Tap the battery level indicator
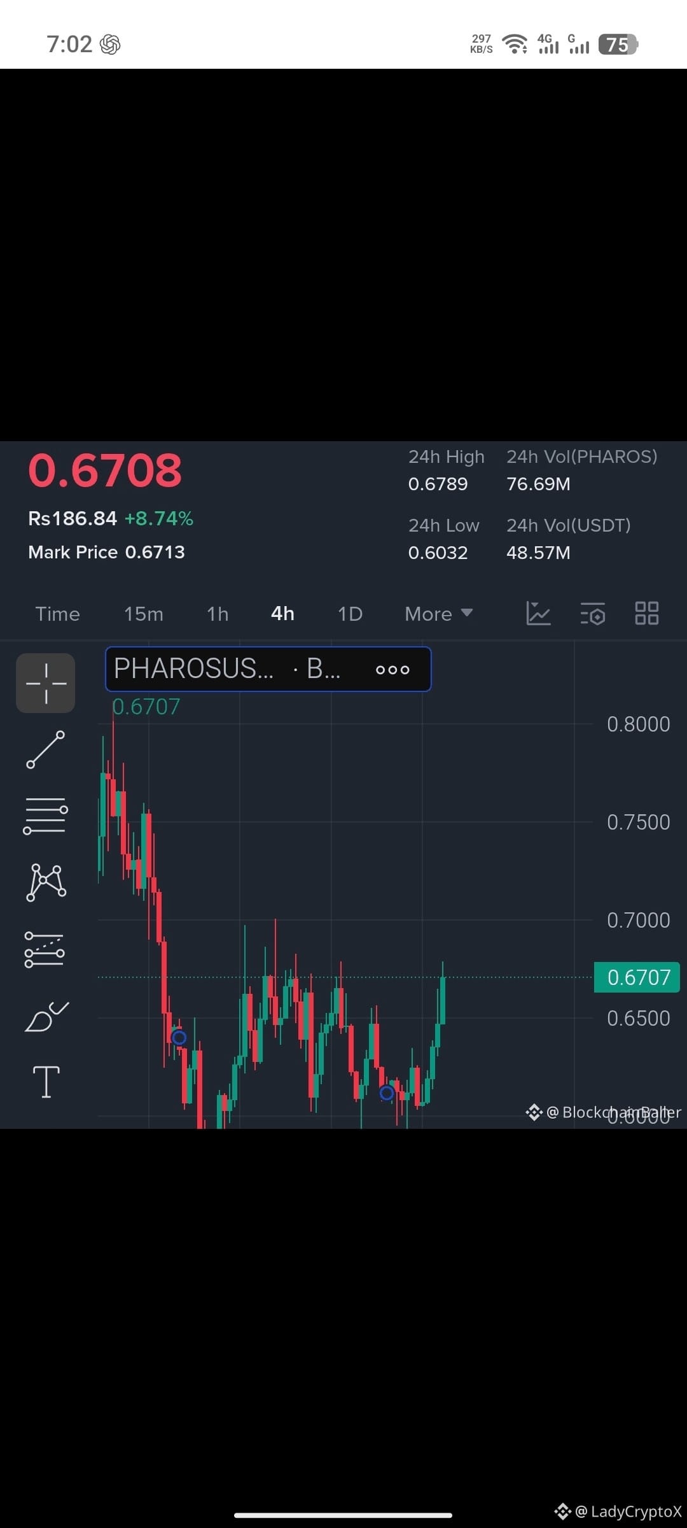 618,45
